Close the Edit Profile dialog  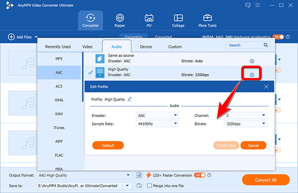[x=266, y=86]
